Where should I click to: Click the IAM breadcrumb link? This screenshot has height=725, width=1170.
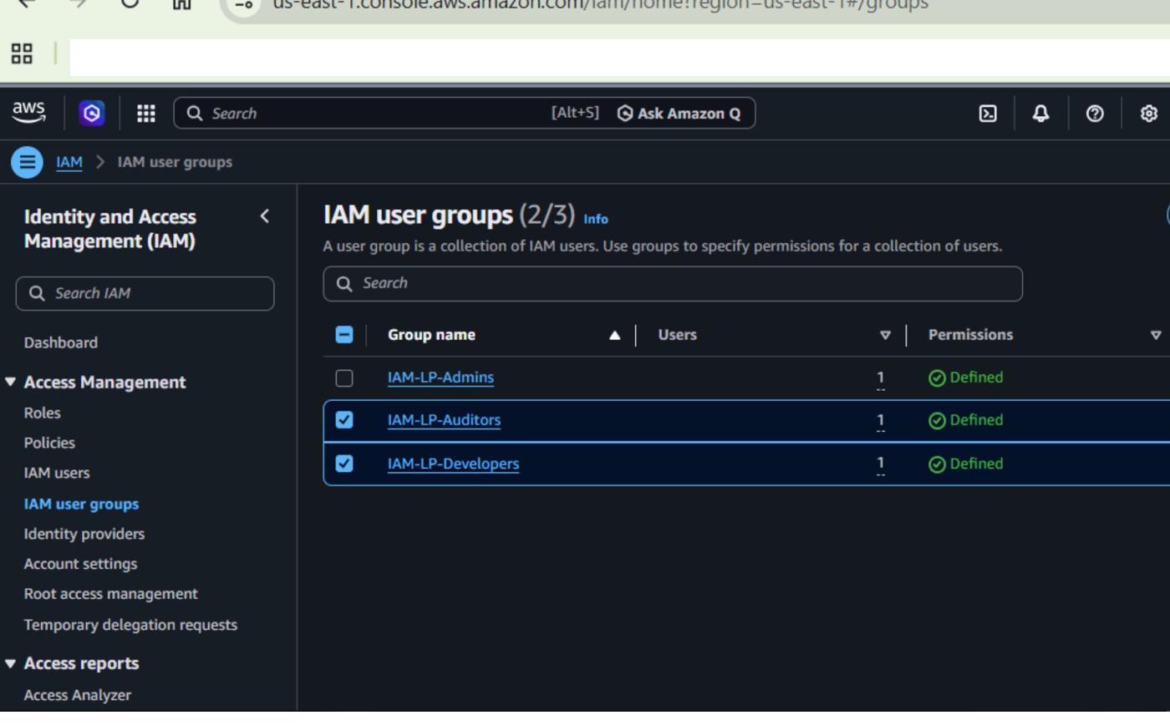pos(69,162)
